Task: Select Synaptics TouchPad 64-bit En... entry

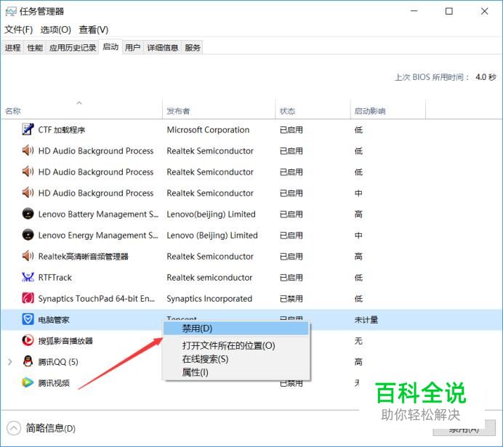Action: (x=96, y=299)
